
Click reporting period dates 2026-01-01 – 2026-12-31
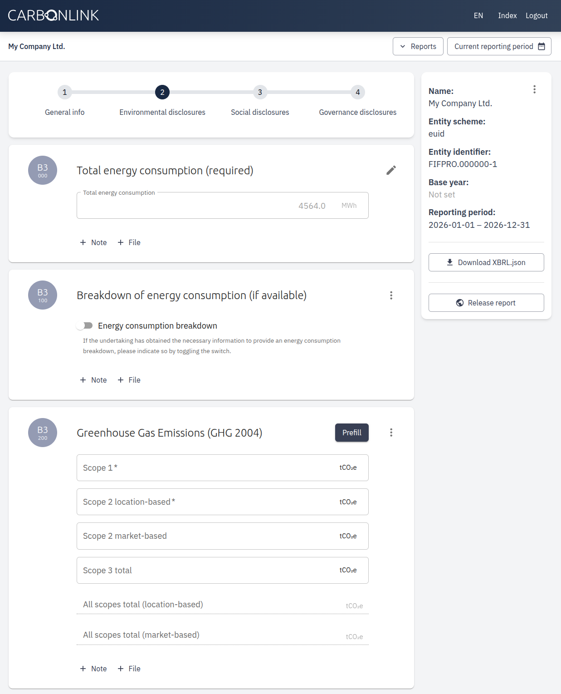pos(479,225)
